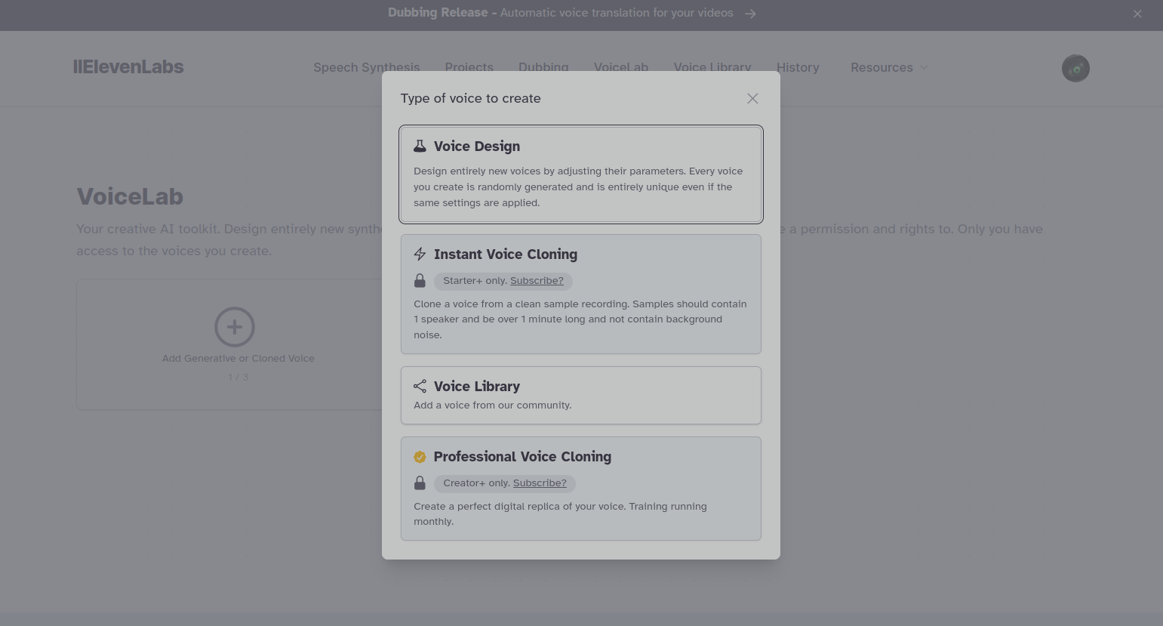Click the 1 / 3 voice count text
The image size is (1163, 626).
click(238, 377)
